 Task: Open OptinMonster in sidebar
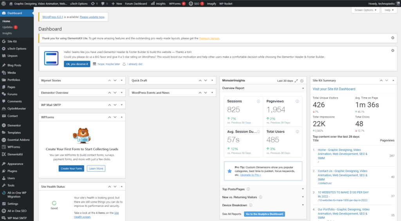pos(16,109)
